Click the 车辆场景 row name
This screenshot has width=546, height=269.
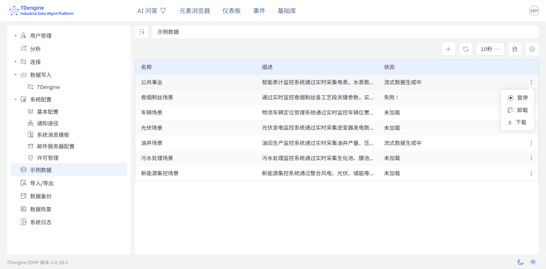click(152, 113)
